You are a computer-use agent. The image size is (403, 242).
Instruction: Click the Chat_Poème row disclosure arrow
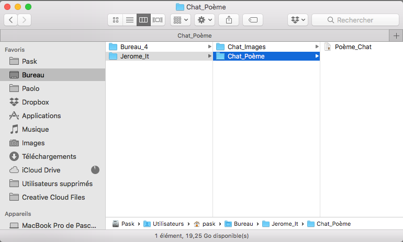[317, 56]
